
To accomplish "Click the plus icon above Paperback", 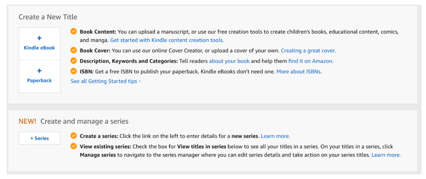I will point(39,71).
